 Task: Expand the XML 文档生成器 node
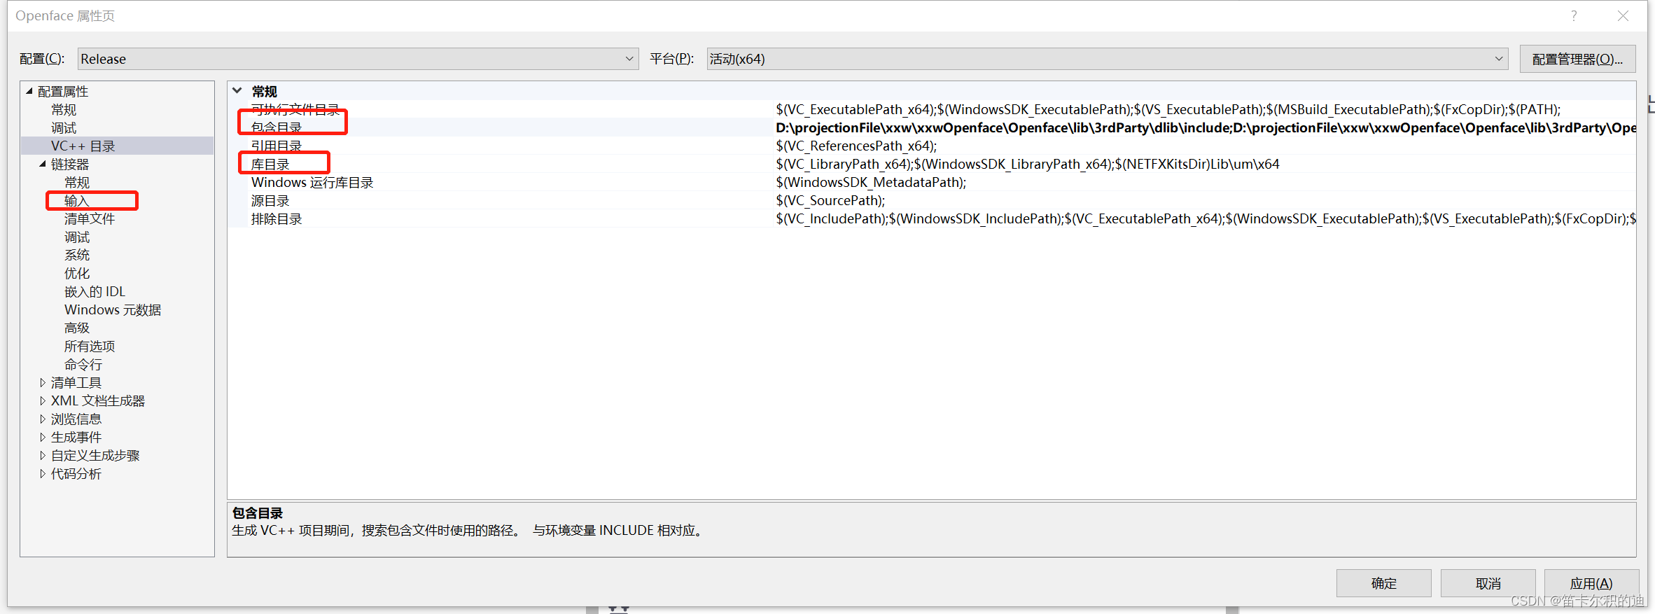coord(43,400)
